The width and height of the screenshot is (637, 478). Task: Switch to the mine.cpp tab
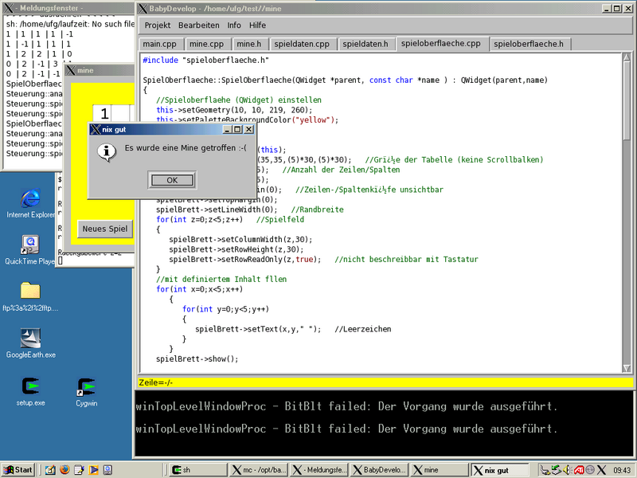(x=206, y=44)
